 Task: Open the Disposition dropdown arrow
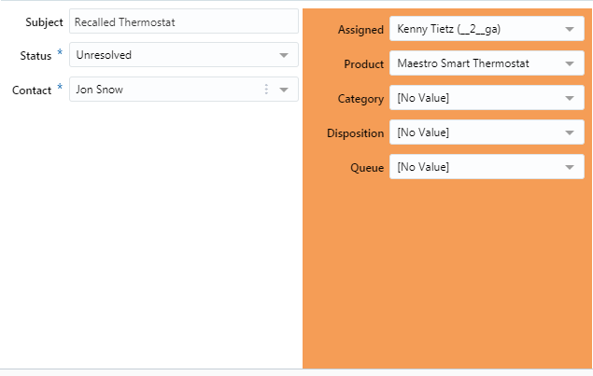(570, 132)
